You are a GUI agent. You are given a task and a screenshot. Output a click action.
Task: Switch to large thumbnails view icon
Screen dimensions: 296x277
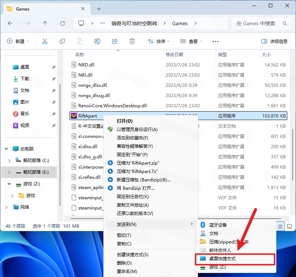(289, 226)
